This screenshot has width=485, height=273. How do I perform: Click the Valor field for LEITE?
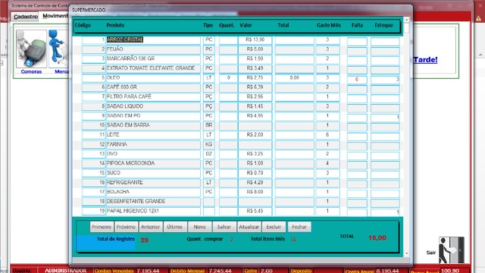[255, 135]
